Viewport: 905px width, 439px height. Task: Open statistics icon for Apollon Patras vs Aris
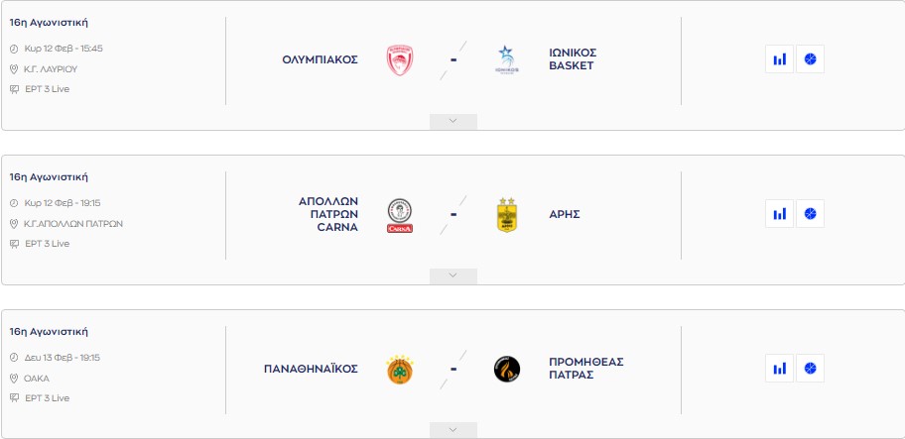(x=780, y=214)
